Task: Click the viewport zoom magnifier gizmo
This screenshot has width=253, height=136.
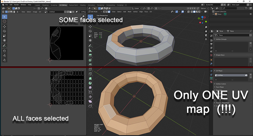Action: tap(206, 27)
